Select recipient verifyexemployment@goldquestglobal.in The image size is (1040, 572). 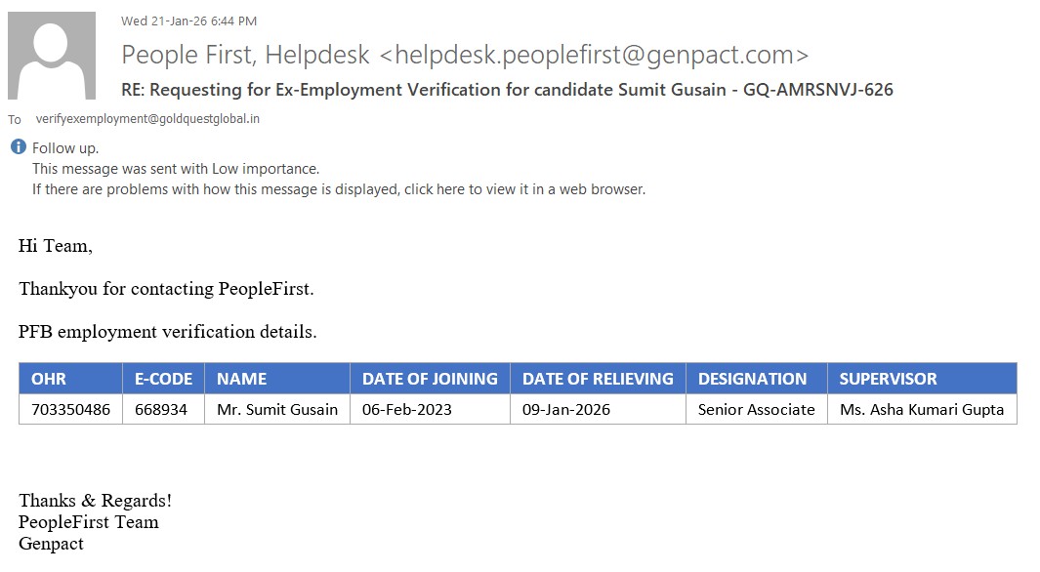tap(147, 119)
